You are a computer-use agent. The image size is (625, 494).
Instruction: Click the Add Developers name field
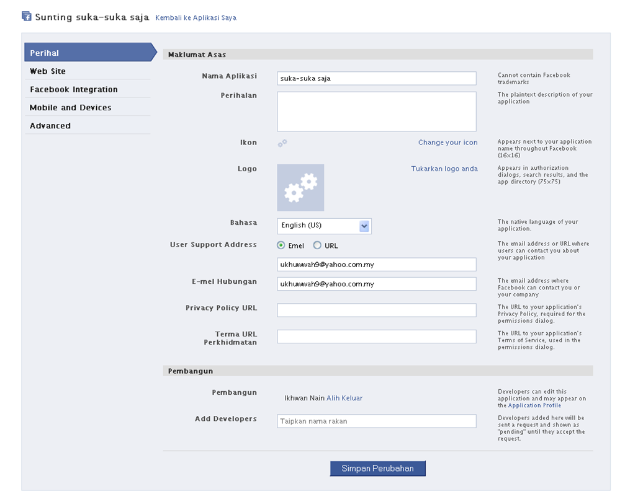pyautogui.click(x=376, y=421)
